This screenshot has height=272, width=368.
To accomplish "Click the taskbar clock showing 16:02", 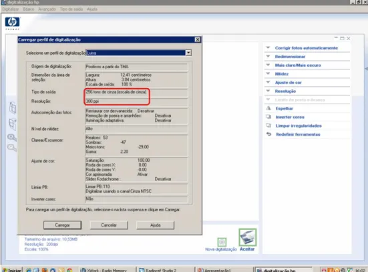I will [360, 271].
